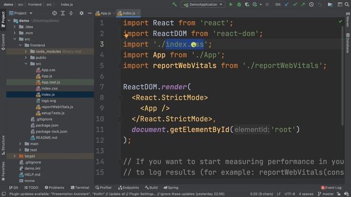Click 4 spaces indent setting

pyautogui.click(x=306, y=194)
